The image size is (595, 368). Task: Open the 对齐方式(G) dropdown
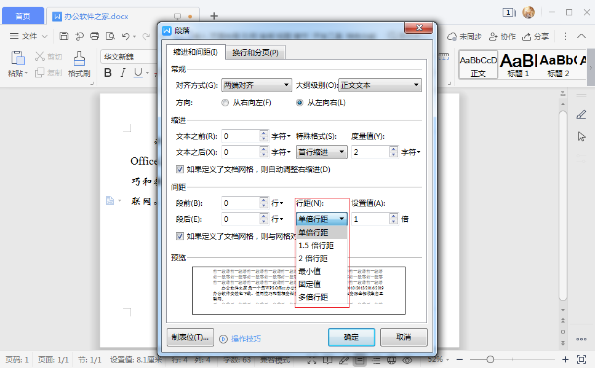[x=257, y=85]
